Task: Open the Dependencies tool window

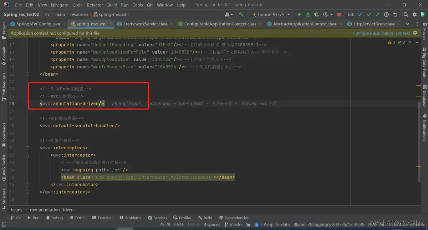Action: (234, 218)
